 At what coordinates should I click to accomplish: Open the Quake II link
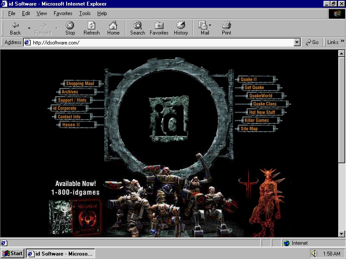pyautogui.click(x=256, y=79)
